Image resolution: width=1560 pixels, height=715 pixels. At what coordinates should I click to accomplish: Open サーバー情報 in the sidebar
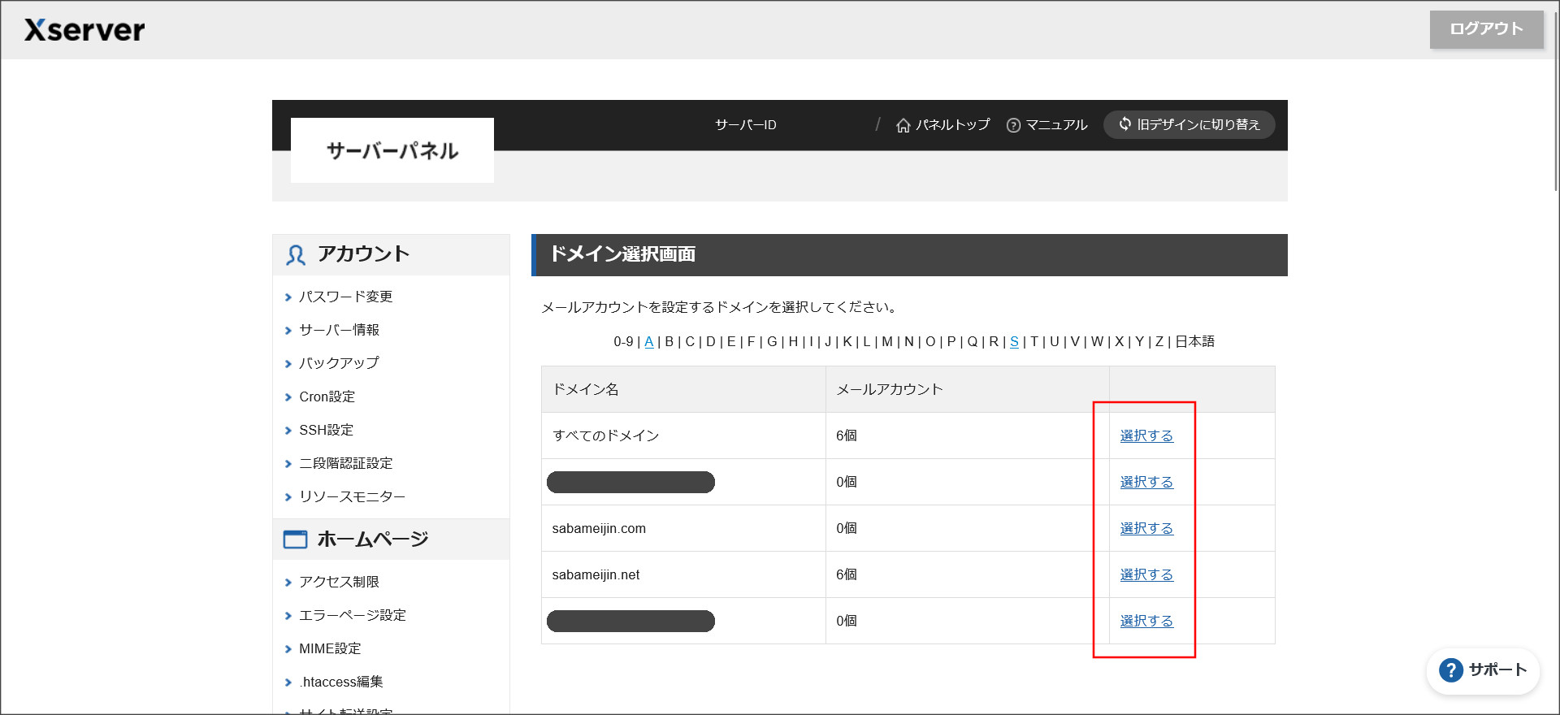[339, 330]
